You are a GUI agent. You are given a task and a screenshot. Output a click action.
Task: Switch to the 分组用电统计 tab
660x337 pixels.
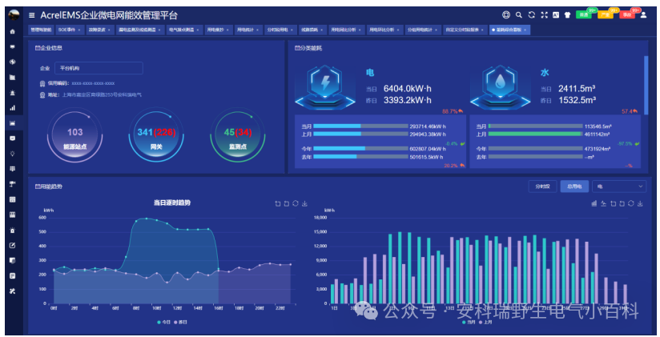pos(423,30)
